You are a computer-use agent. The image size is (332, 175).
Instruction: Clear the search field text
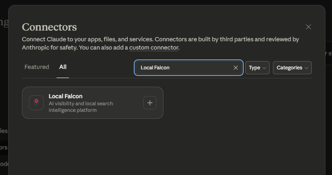pos(236,68)
